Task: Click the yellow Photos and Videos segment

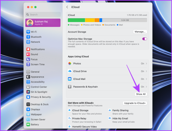Action: coord(90,20)
